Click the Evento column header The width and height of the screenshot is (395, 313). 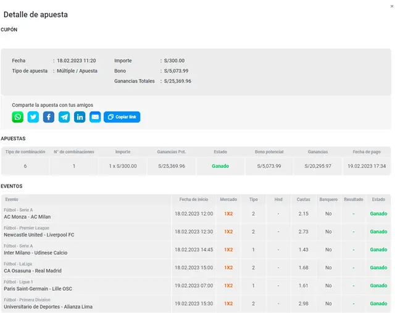(x=12, y=199)
